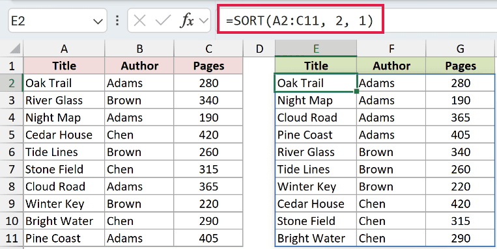Open the Name Box dropdown arrow
The image size is (497, 249).
[98, 21]
